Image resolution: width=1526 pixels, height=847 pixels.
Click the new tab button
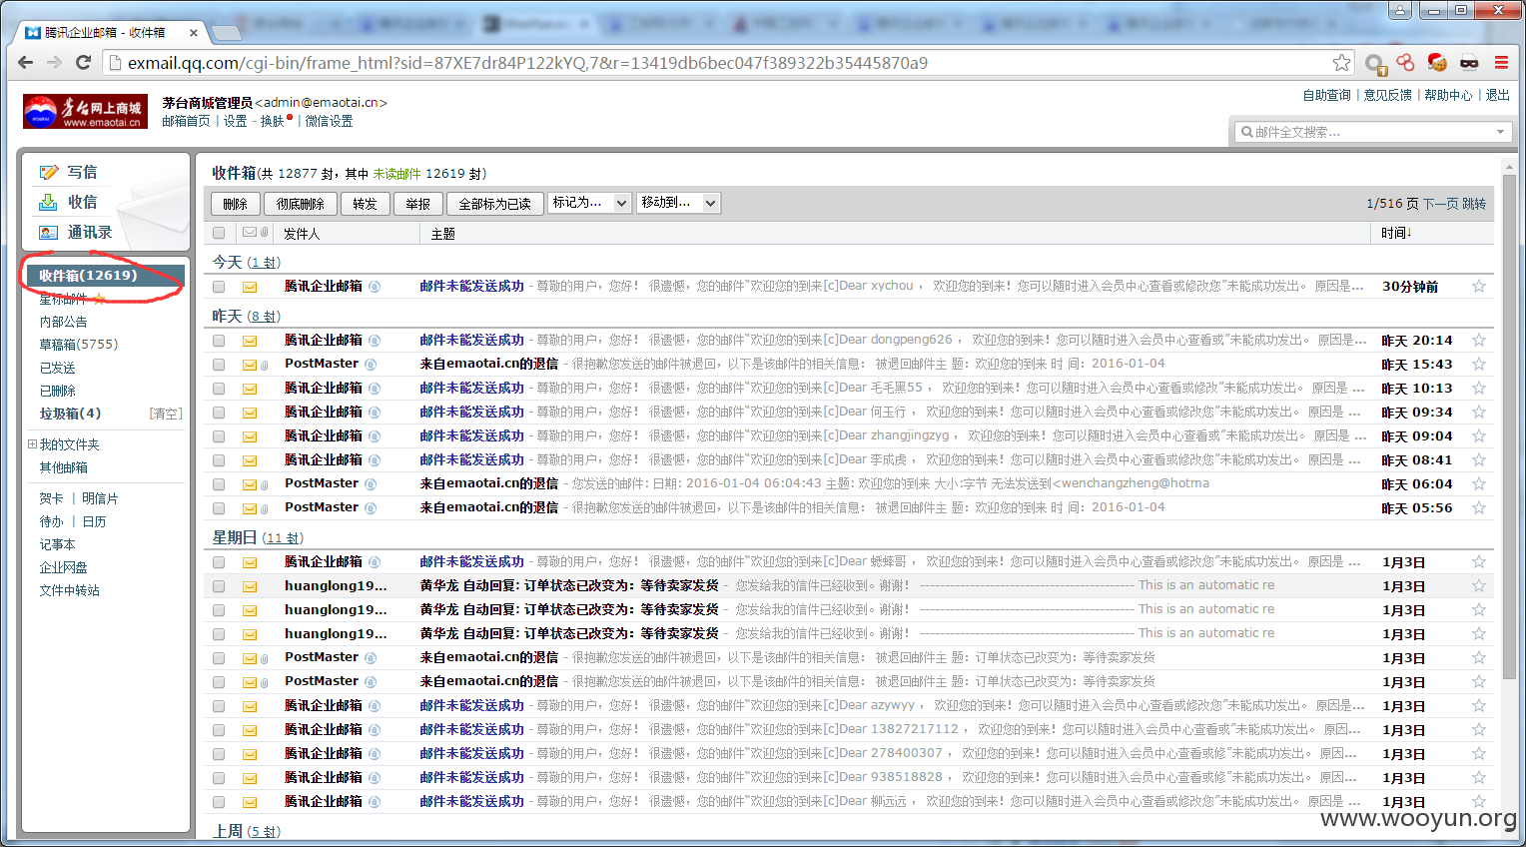pyautogui.click(x=227, y=33)
